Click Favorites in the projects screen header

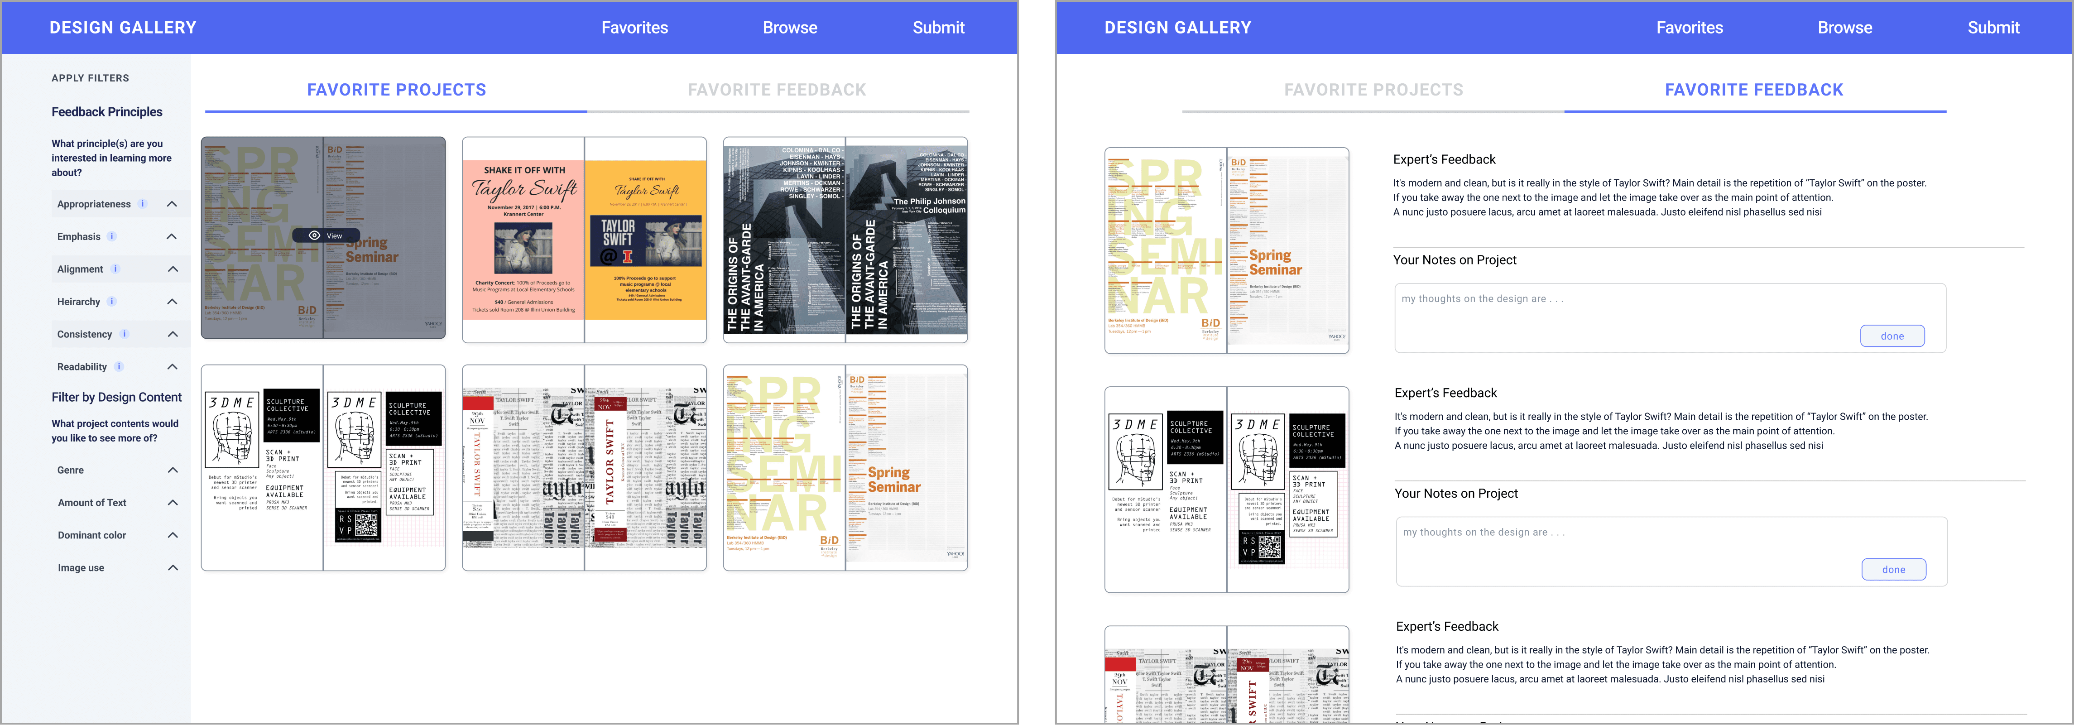point(634,27)
